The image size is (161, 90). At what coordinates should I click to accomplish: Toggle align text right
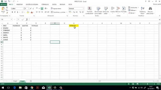[42, 12]
